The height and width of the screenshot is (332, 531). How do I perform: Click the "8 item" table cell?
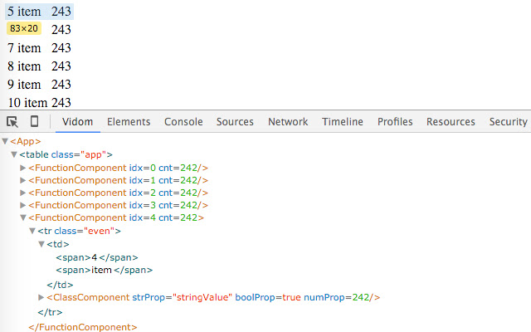[24, 66]
